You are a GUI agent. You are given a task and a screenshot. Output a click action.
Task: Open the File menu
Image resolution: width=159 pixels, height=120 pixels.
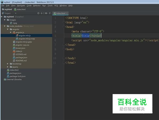point(3,6)
